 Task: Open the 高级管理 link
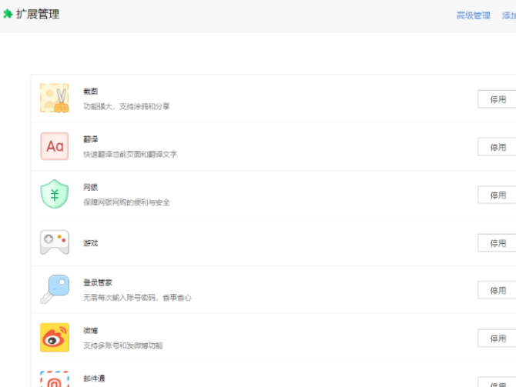point(473,15)
